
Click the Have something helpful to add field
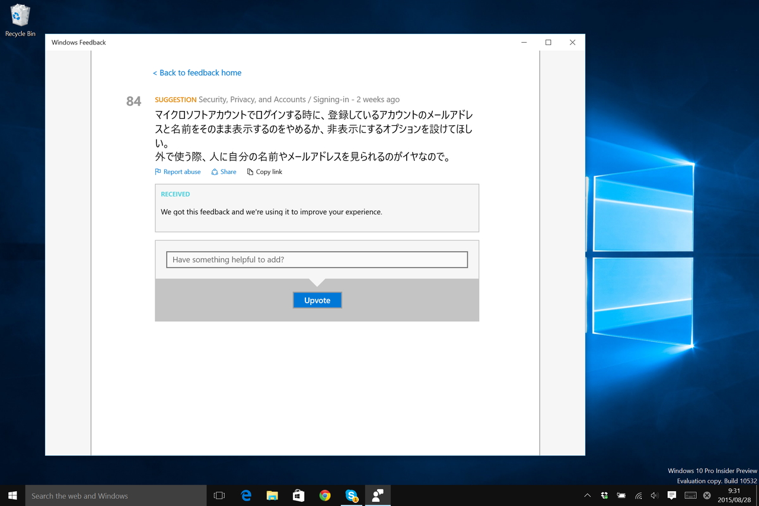pyautogui.click(x=317, y=259)
